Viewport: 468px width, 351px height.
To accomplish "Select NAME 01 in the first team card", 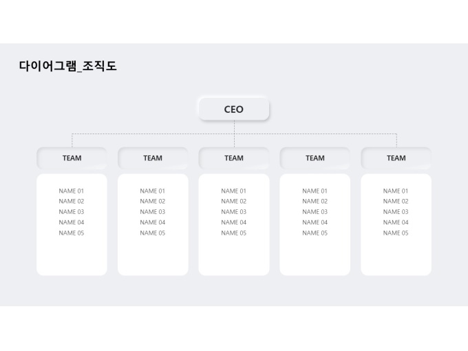I will pos(72,191).
